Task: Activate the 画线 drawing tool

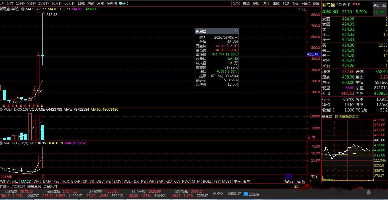Action: coord(276,3)
